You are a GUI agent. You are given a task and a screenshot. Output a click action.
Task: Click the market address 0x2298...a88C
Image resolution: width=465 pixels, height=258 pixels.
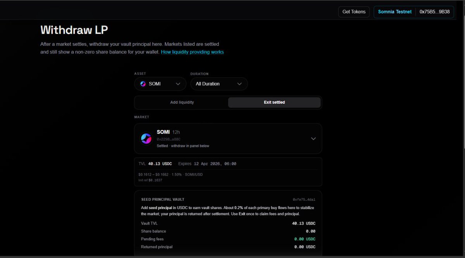coord(169,139)
